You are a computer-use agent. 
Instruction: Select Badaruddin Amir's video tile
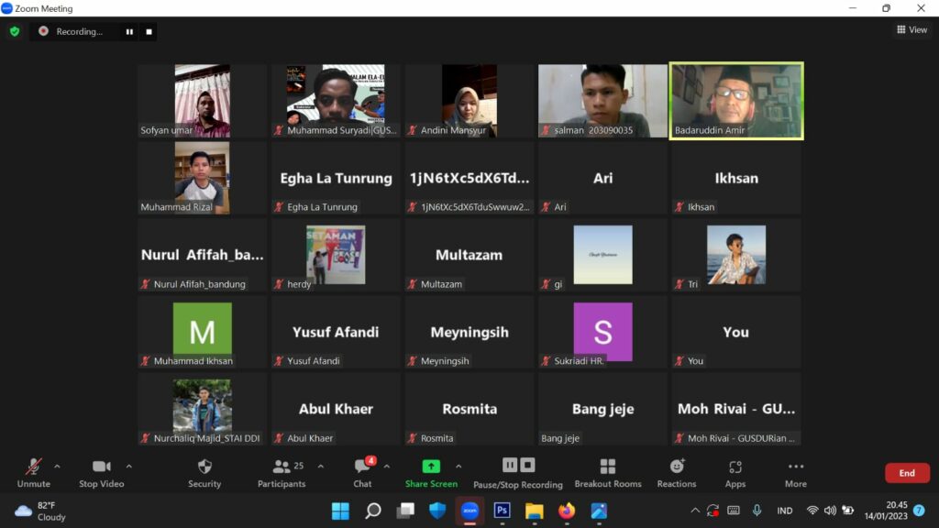[736, 101]
